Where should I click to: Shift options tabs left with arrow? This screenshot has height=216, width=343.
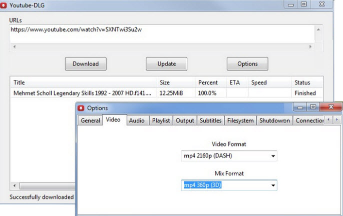[328, 119]
